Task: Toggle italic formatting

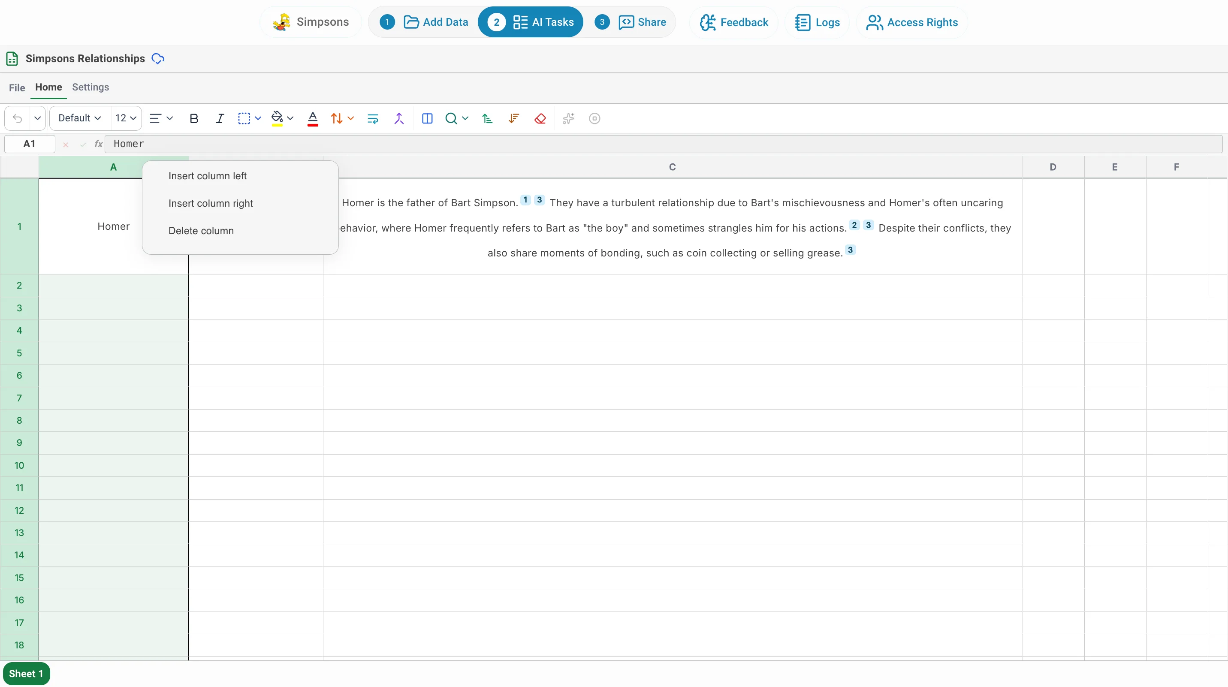Action: (x=219, y=118)
